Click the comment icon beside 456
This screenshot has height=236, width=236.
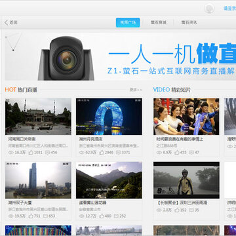[x=47, y=152]
